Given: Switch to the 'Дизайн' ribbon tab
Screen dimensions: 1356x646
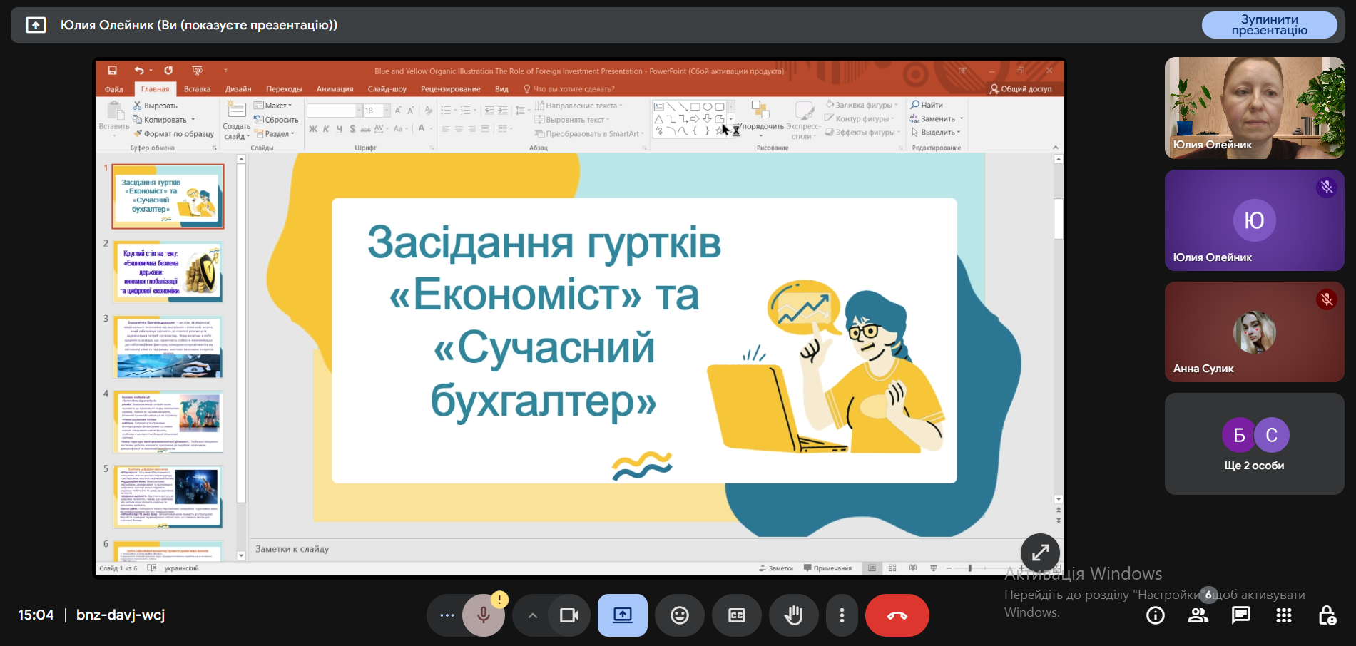Looking at the screenshot, I should 238,89.
